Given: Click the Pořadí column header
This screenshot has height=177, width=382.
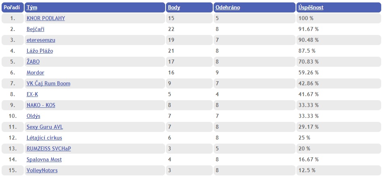Looking at the screenshot, I should [12, 8].
